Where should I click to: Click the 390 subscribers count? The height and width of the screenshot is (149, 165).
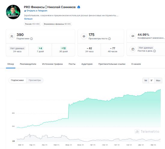[20, 35]
